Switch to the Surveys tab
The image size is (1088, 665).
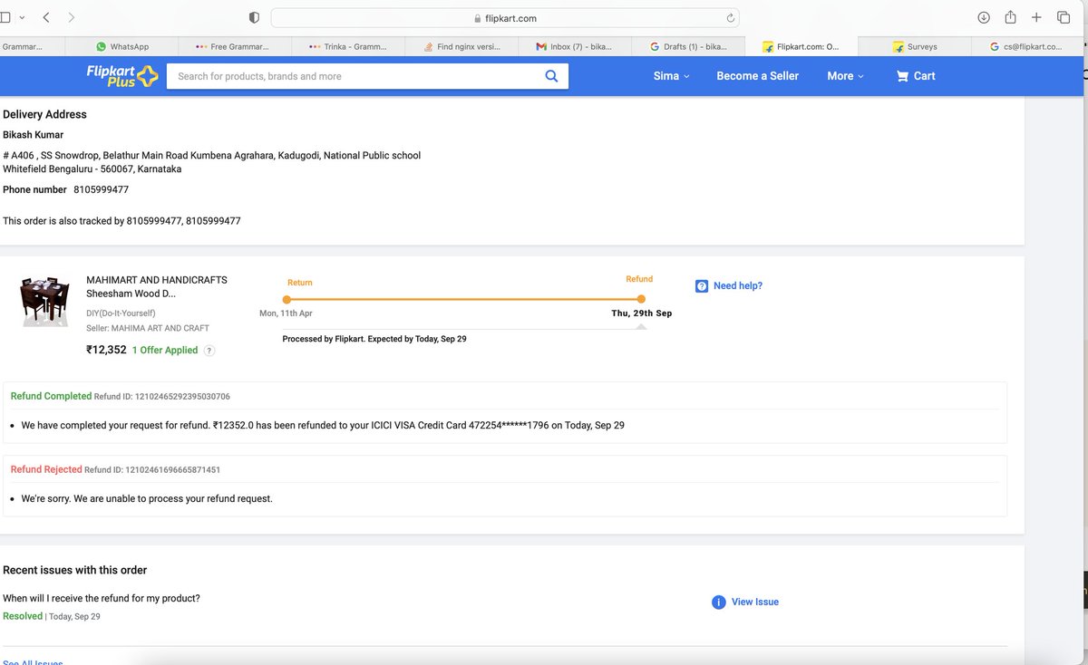pos(914,46)
